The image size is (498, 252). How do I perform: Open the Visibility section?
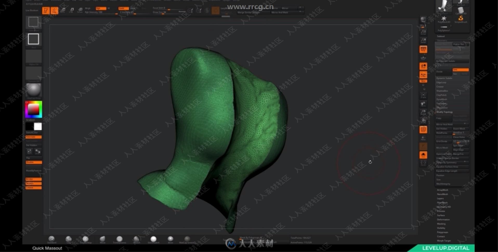pyautogui.click(x=441, y=228)
